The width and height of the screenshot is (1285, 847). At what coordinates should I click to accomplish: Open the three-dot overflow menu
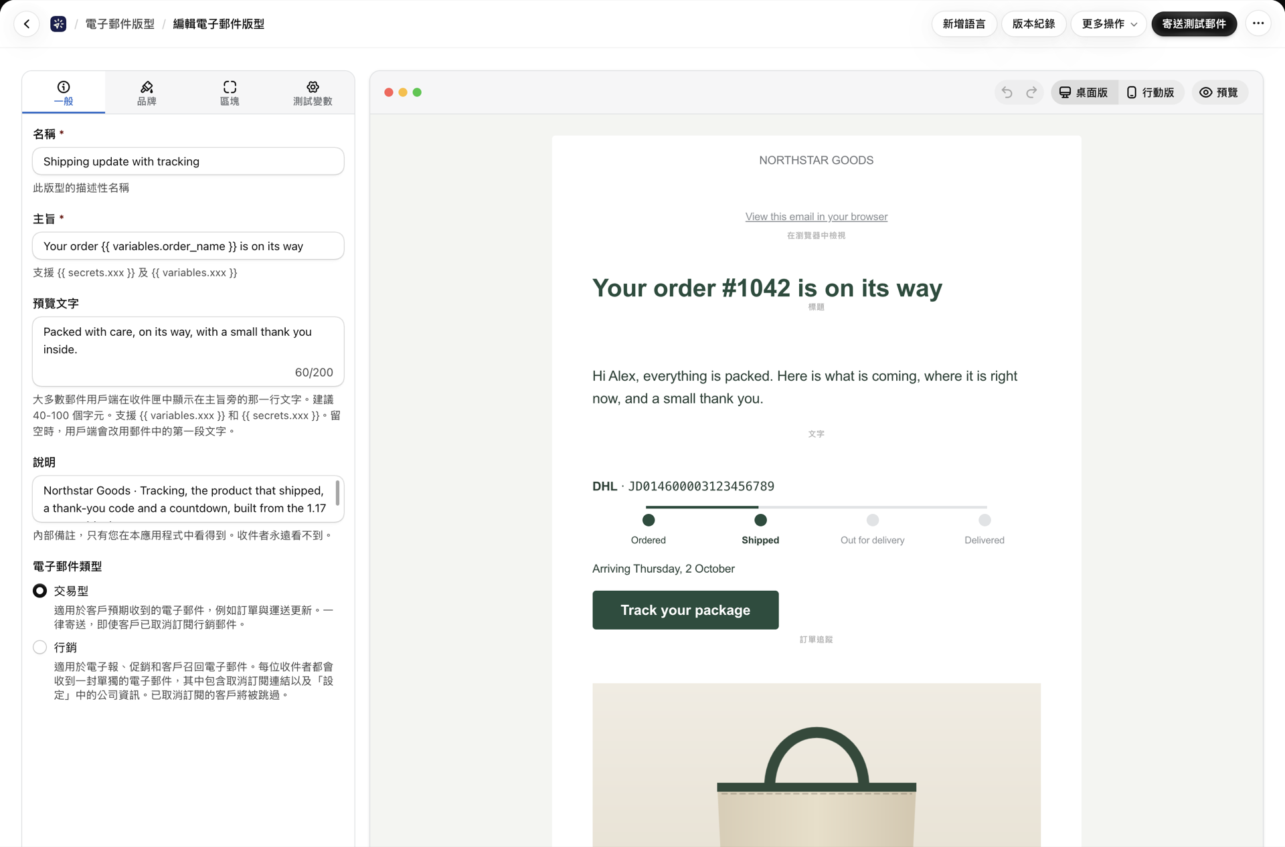click(x=1258, y=23)
